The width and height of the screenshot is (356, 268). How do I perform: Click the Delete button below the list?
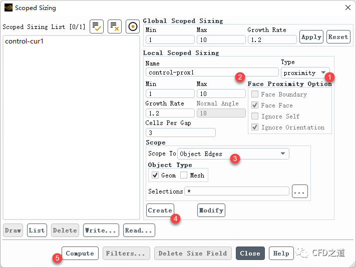pyautogui.click(x=65, y=230)
